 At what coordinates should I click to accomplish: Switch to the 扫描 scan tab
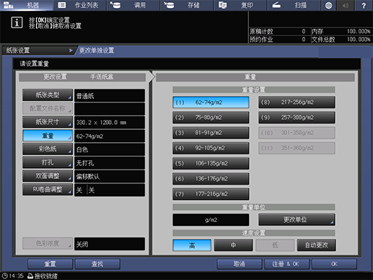click(x=294, y=5)
